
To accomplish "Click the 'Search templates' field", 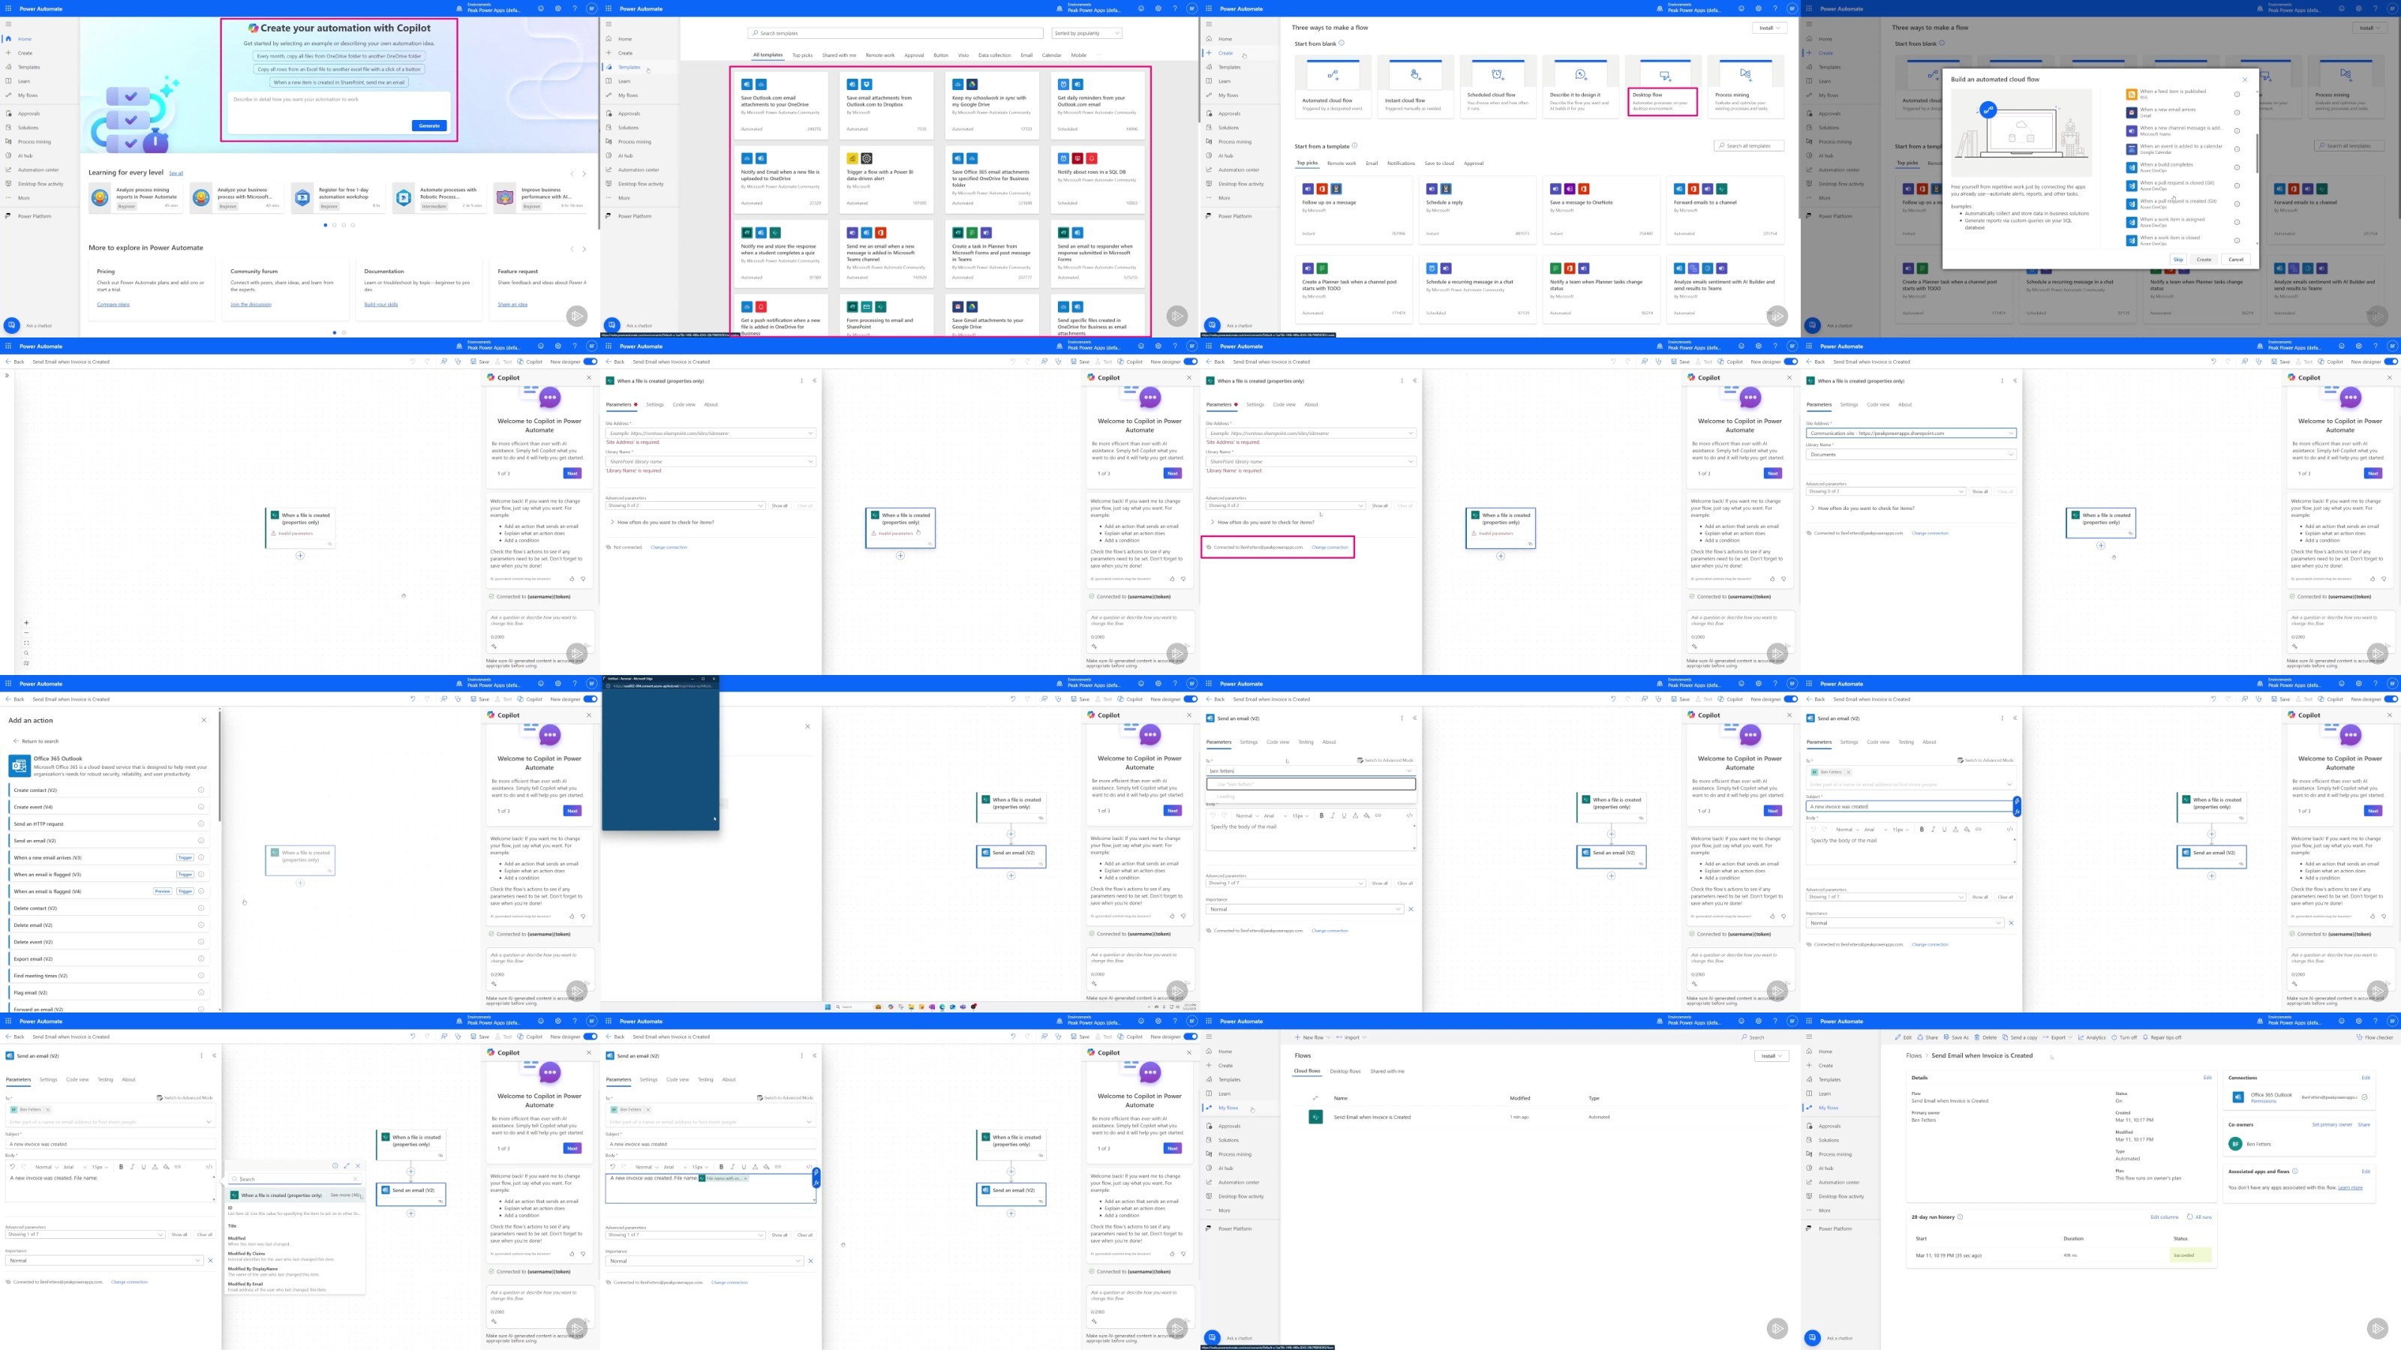I will click(896, 34).
